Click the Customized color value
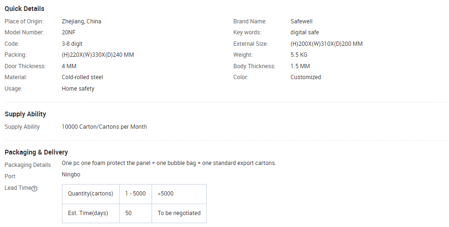The width and height of the screenshot is (449, 227). tap(306, 77)
